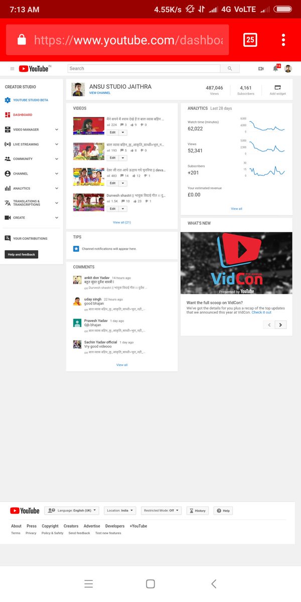Open the hamburger guide menu icon

(13, 69)
